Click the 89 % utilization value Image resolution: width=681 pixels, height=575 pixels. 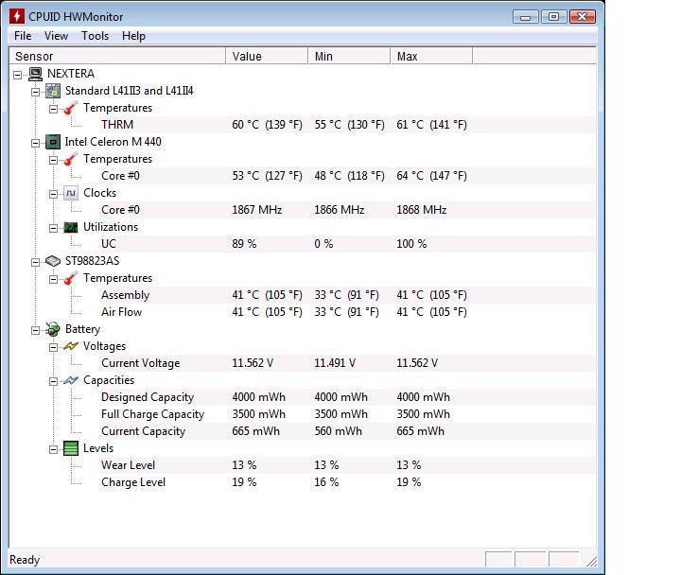pos(245,244)
